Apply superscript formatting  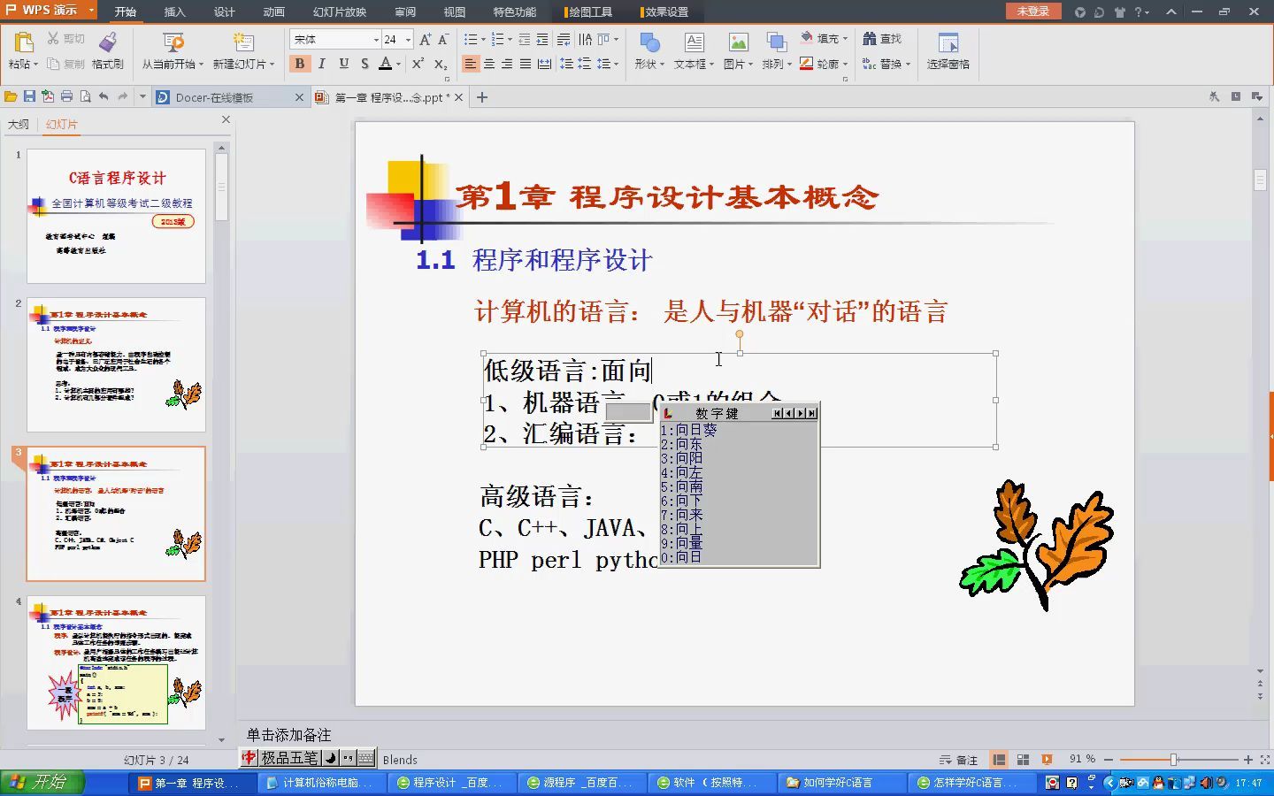click(418, 64)
